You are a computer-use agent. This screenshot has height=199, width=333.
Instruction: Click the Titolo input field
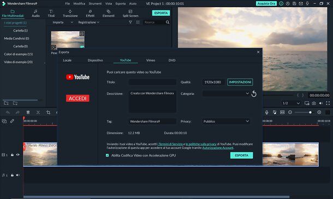[152, 82]
